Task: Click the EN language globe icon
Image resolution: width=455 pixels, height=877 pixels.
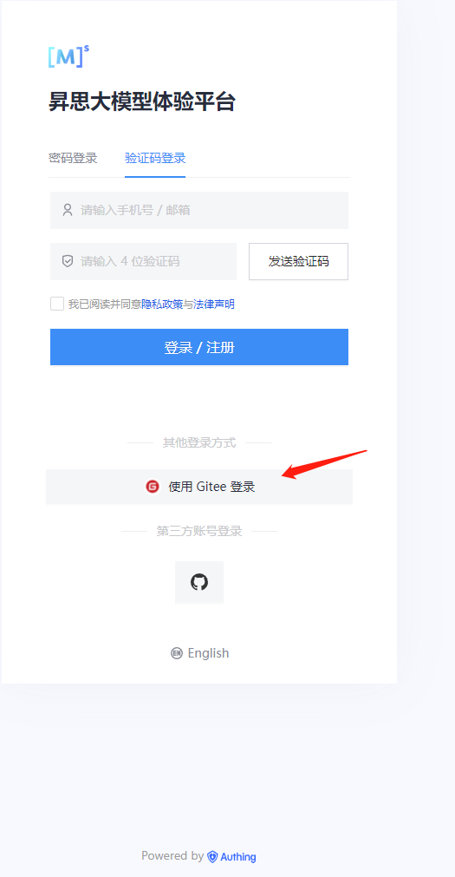Action: pyautogui.click(x=177, y=653)
